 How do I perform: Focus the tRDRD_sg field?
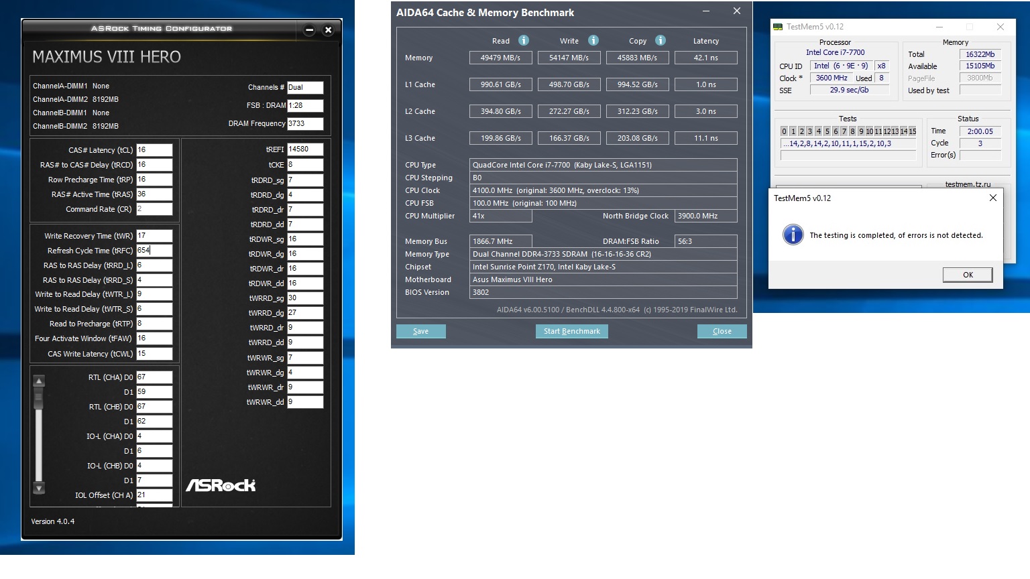tap(305, 180)
